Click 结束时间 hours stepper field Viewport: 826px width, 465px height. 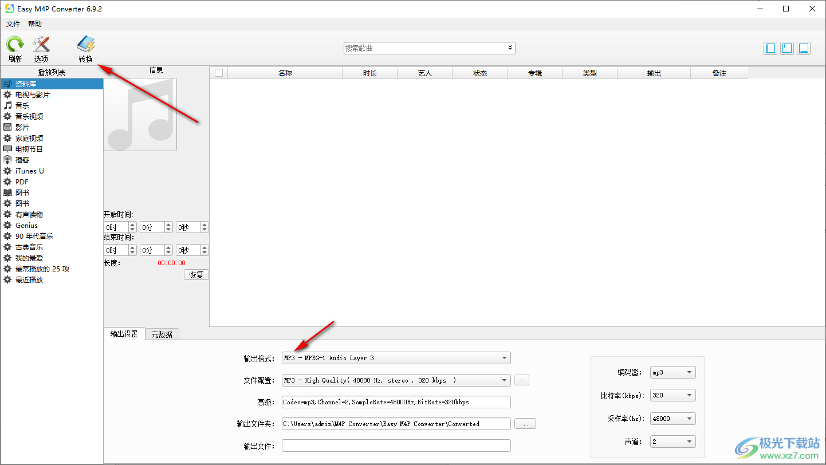pyautogui.click(x=120, y=250)
